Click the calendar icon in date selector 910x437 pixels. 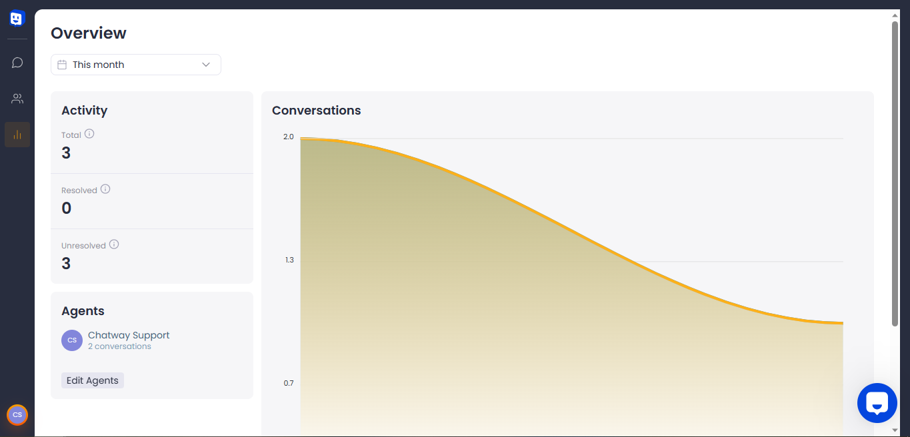coord(62,65)
